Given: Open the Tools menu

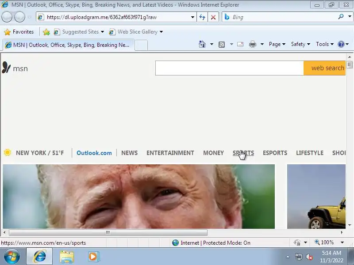Looking at the screenshot, I should [x=325, y=44].
